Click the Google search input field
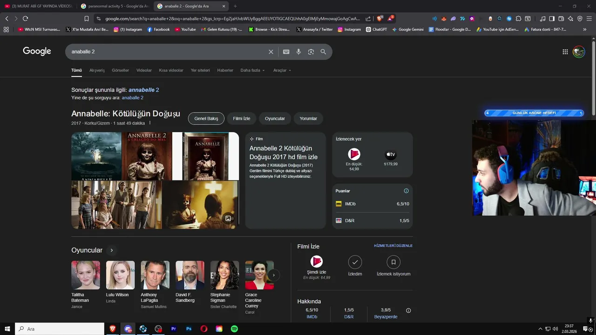Image resolution: width=596 pixels, height=335 pixels. [168, 52]
